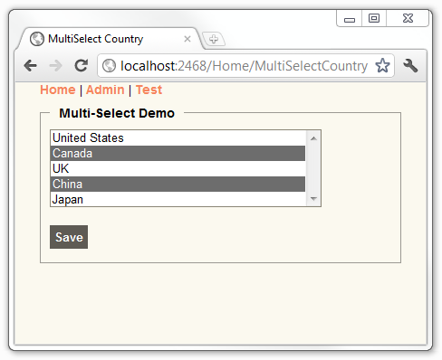Image resolution: width=442 pixels, height=360 pixels.
Task: Click the Save button
Action: pyautogui.click(x=69, y=237)
